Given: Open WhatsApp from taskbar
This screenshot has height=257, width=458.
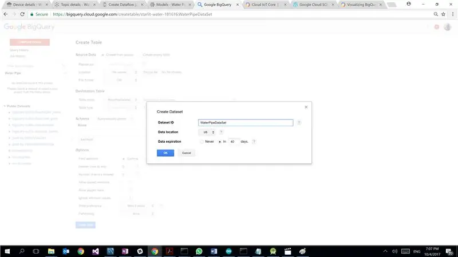Looking at the screenshot, I should (x=199, y=251).
